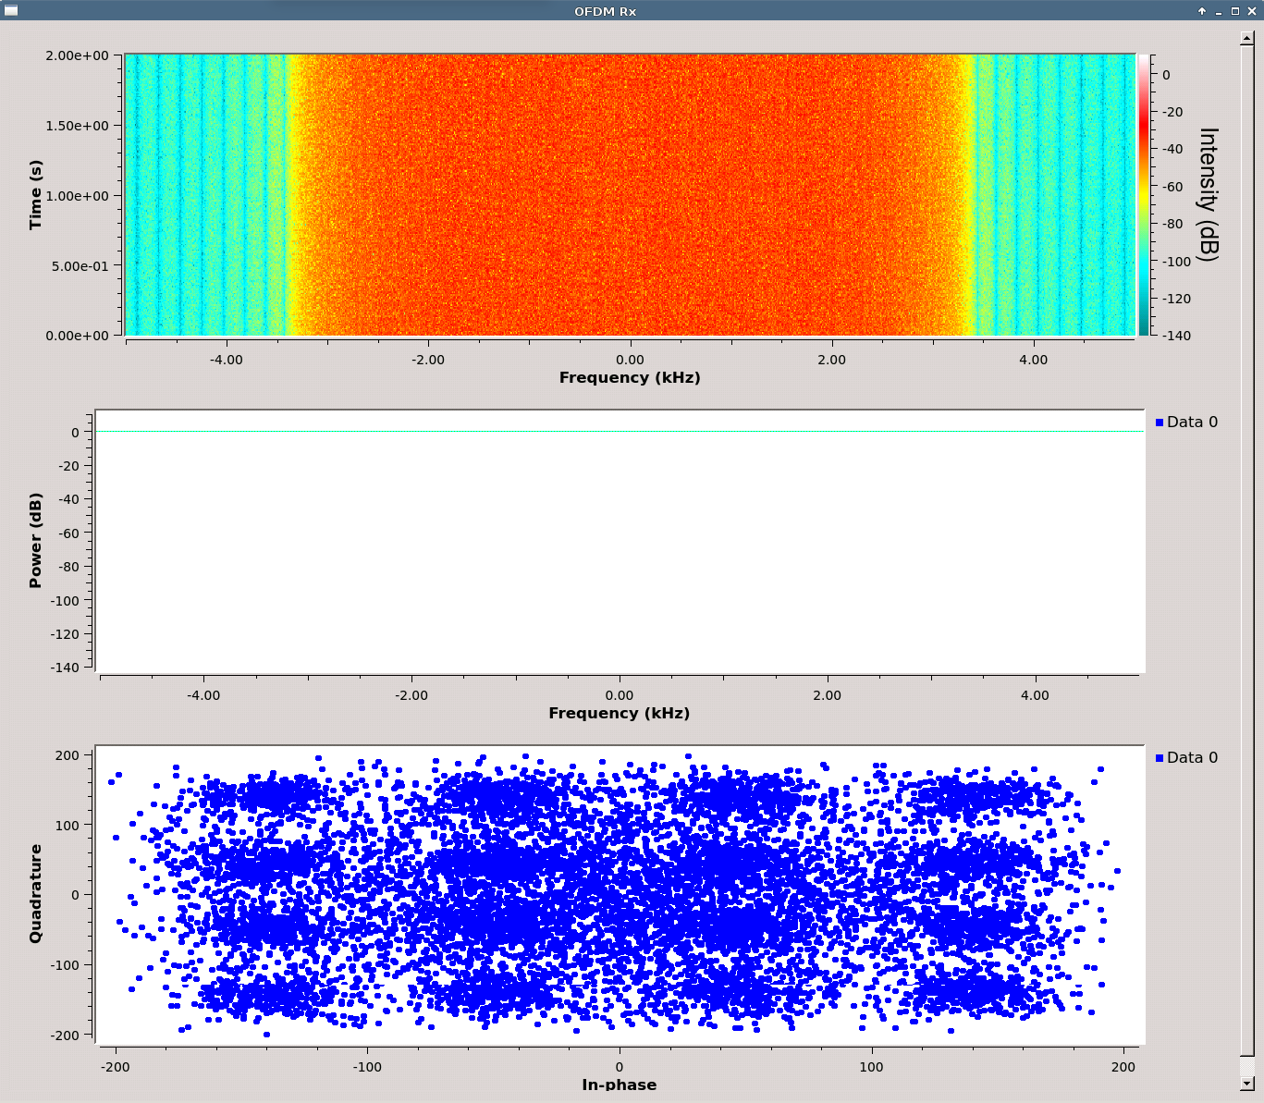Click the 'In-phase' axis label
This screenshot has height=1103, width=1264.
click(620, 1085)
